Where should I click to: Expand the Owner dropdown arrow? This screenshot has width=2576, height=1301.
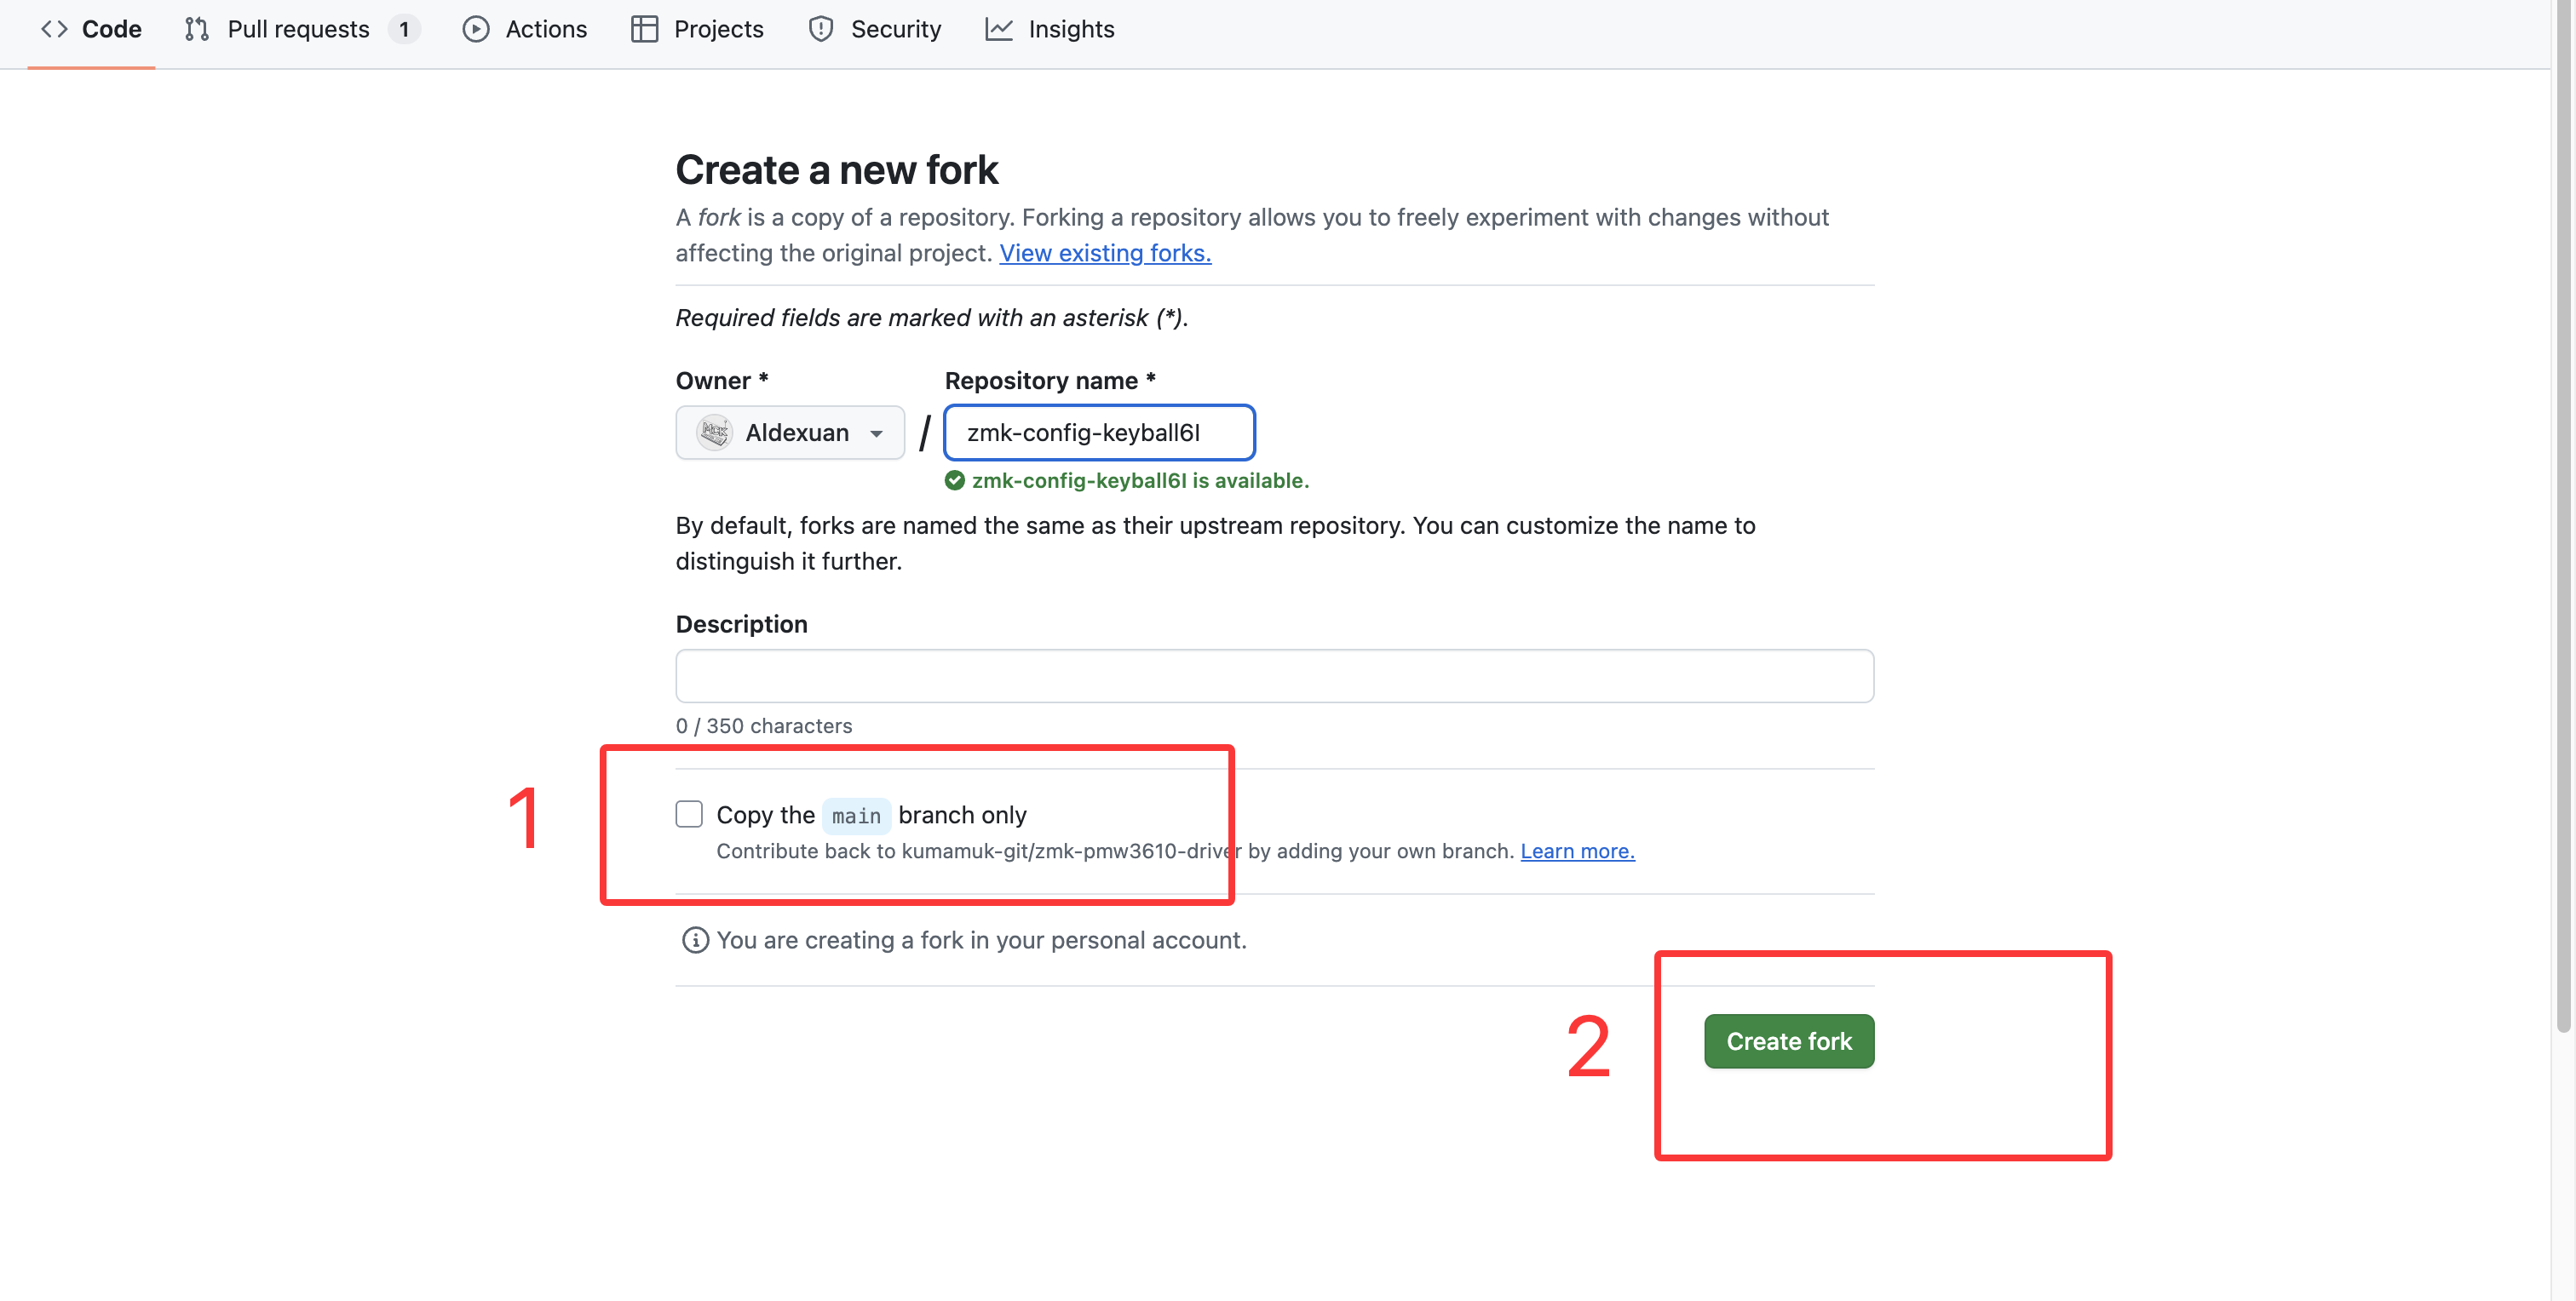(877, 433)
